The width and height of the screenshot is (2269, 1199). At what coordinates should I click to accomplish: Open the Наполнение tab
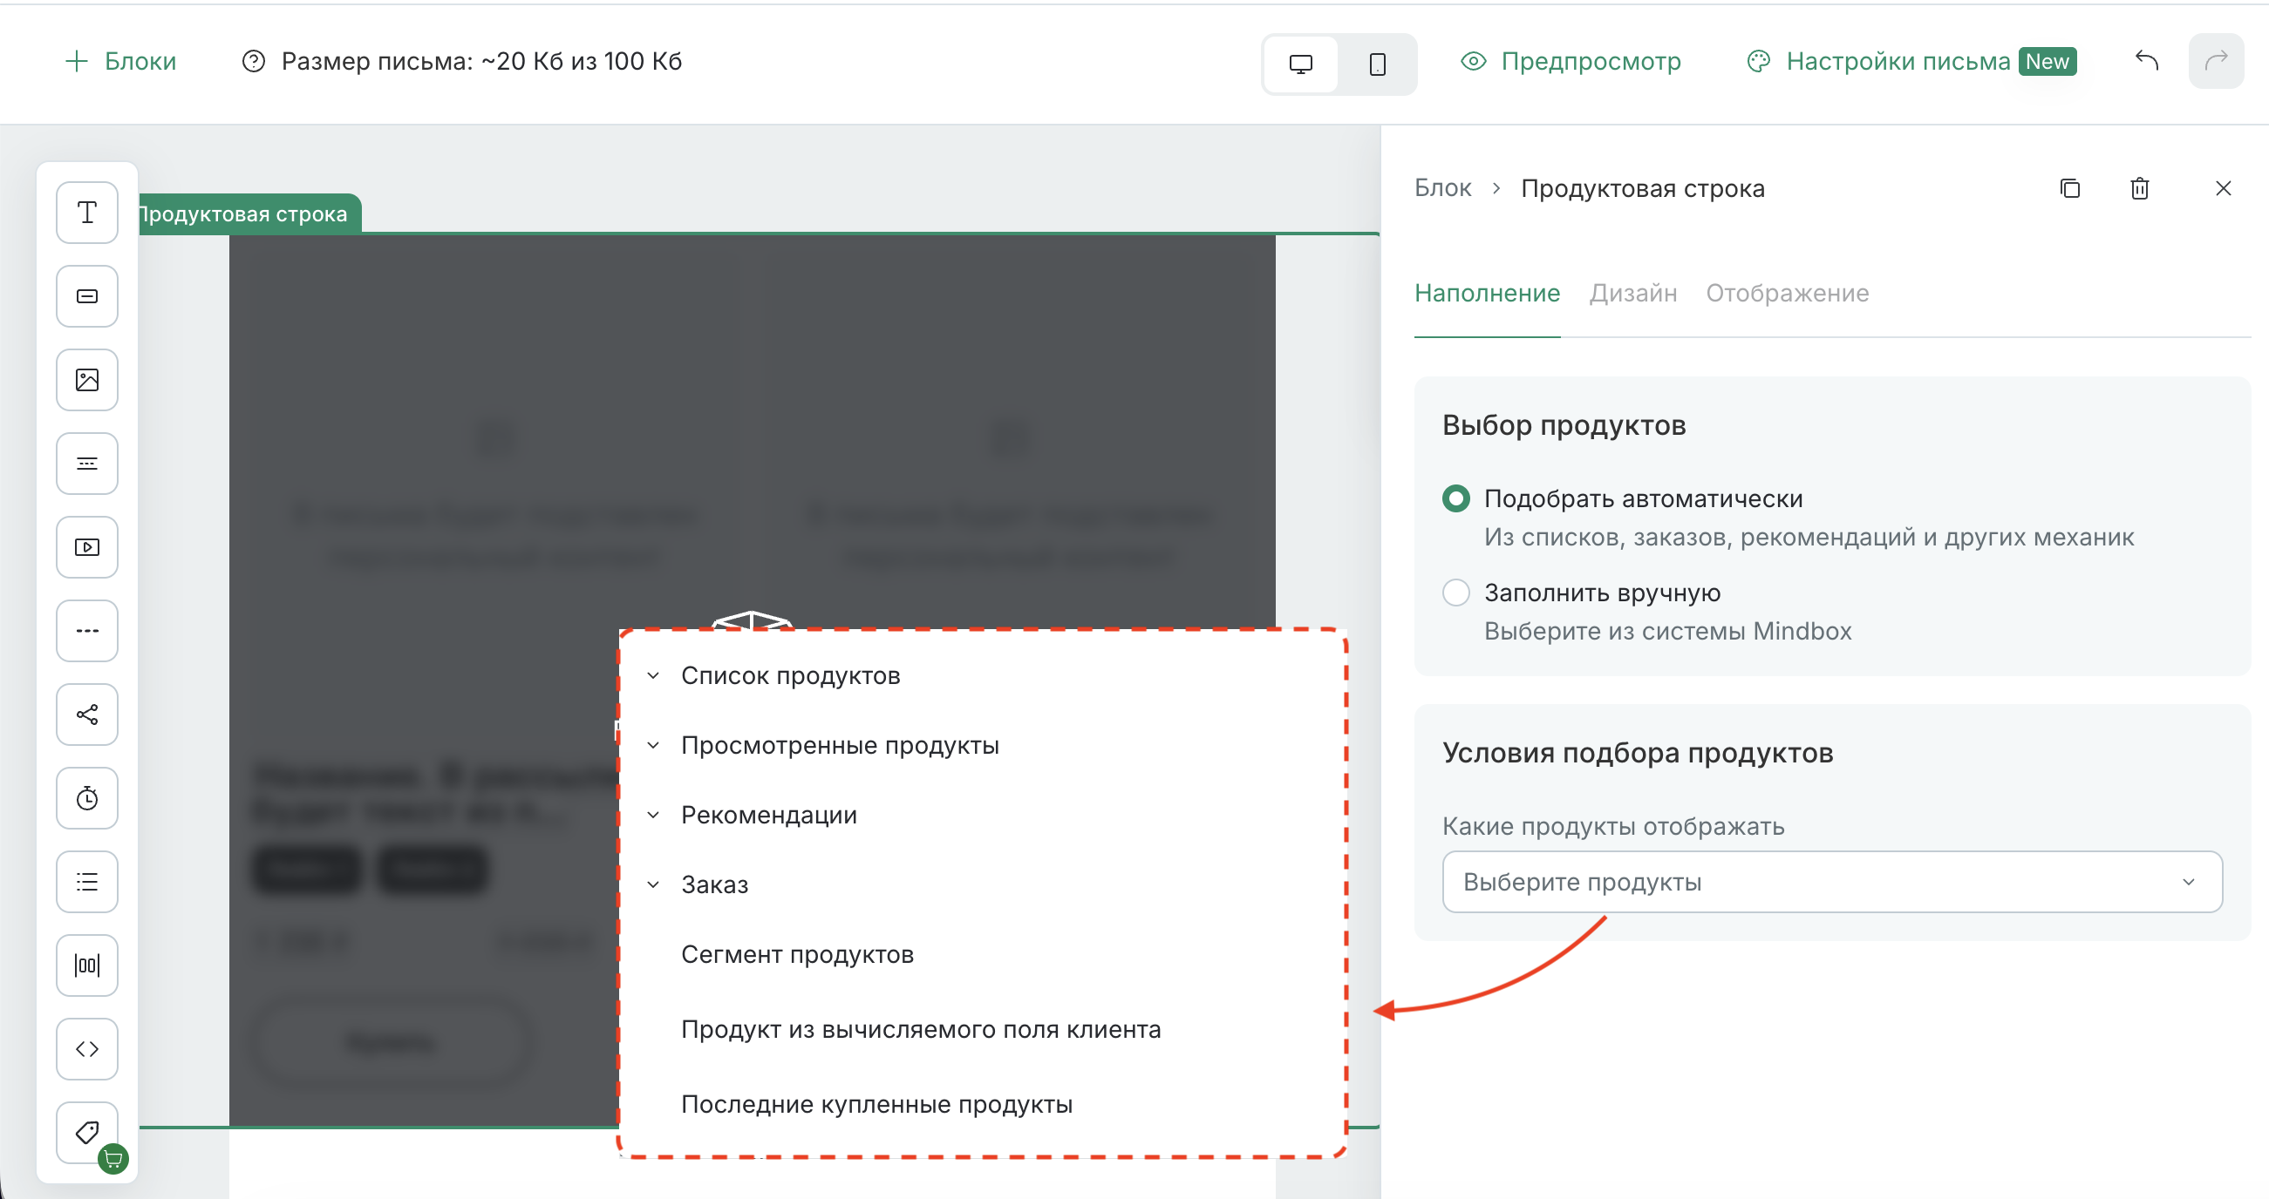(x=1487, y=293)
